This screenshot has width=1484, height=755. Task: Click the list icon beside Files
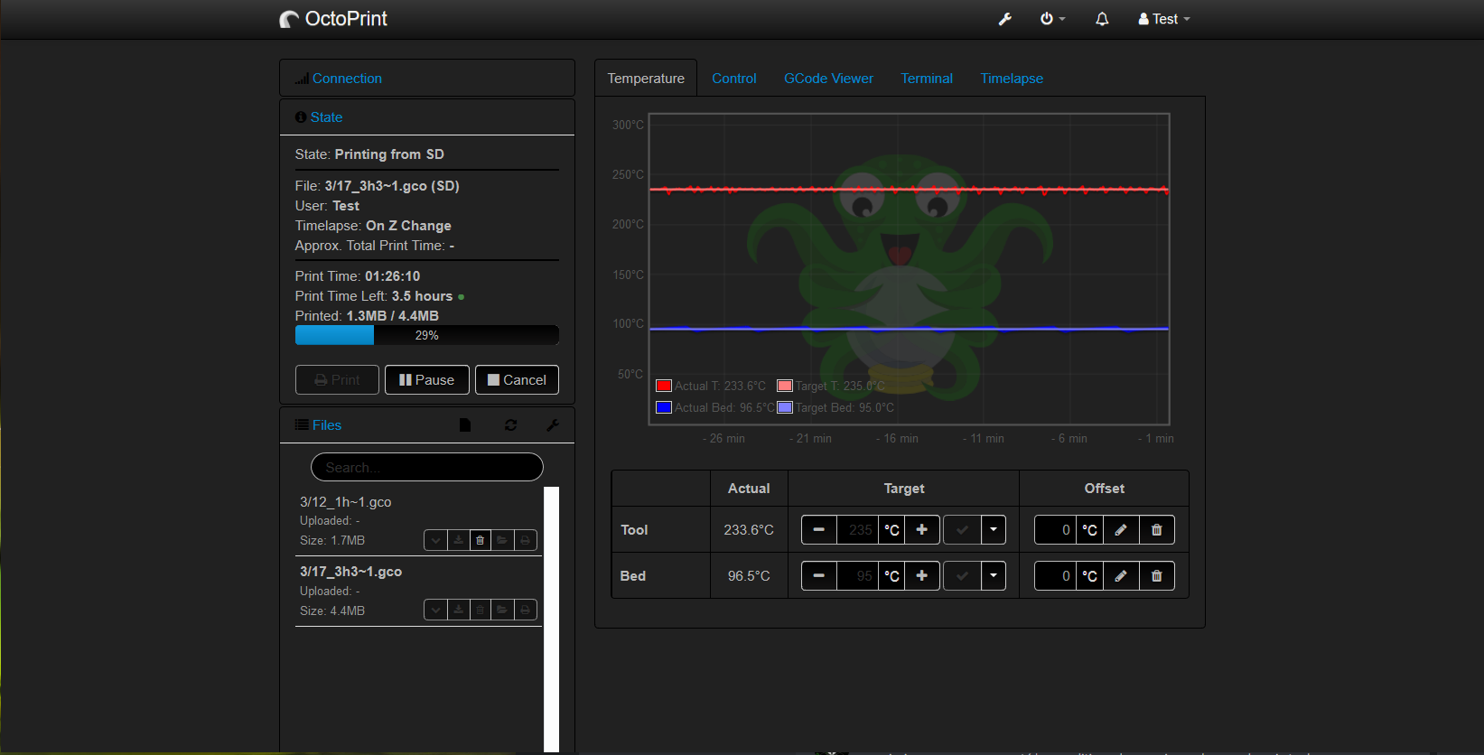click(x=302, y=425)
